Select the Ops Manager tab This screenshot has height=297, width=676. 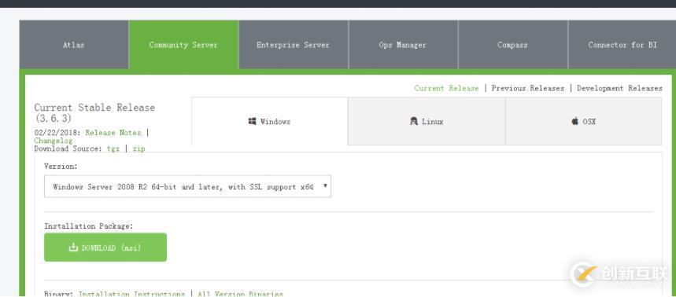tap(403, 45)
